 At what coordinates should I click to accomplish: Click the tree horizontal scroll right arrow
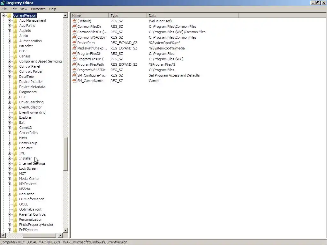(x=60, y=235)
